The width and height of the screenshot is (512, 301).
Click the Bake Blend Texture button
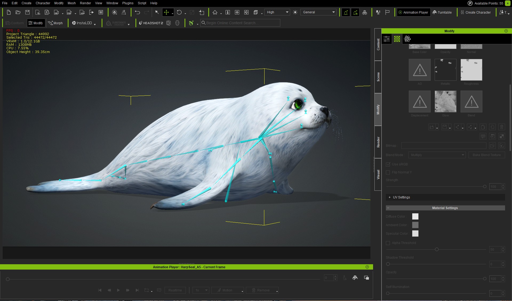pos(487,155)
